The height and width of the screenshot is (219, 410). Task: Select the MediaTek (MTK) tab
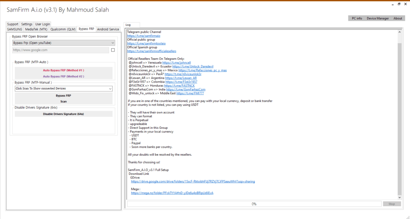[36, 29]
